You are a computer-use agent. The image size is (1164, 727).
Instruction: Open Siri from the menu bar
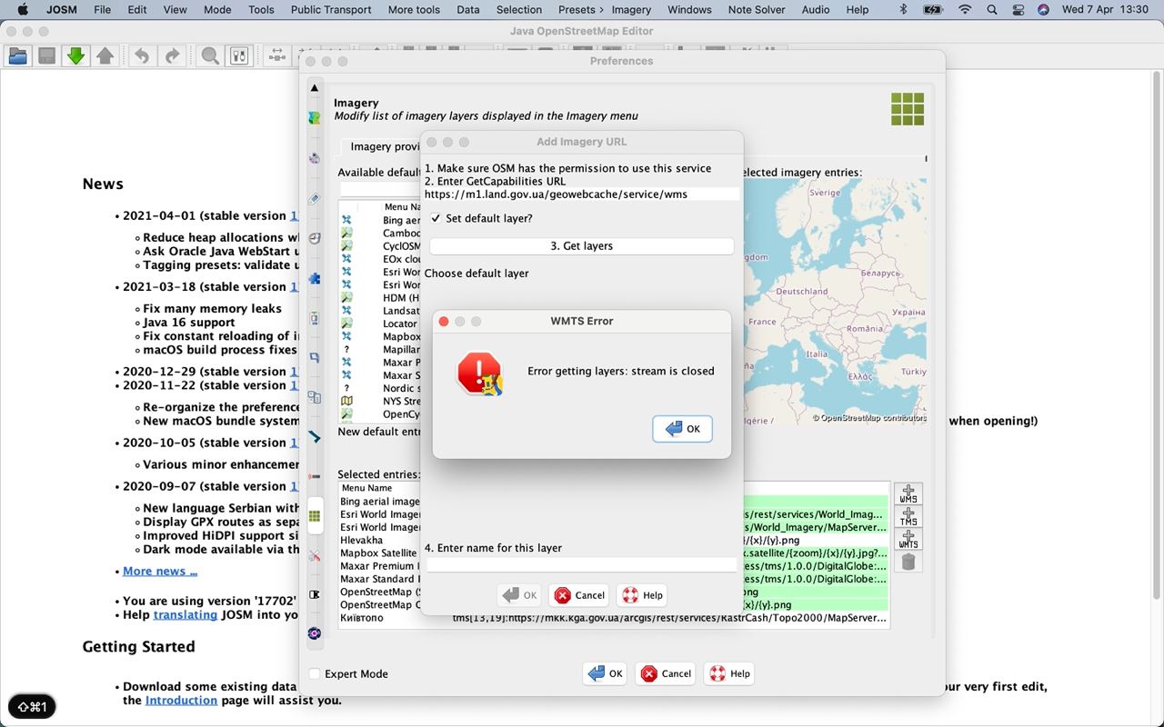[1043, 10]
